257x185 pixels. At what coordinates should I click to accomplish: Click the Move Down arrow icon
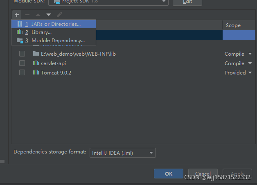coord(49,15)
